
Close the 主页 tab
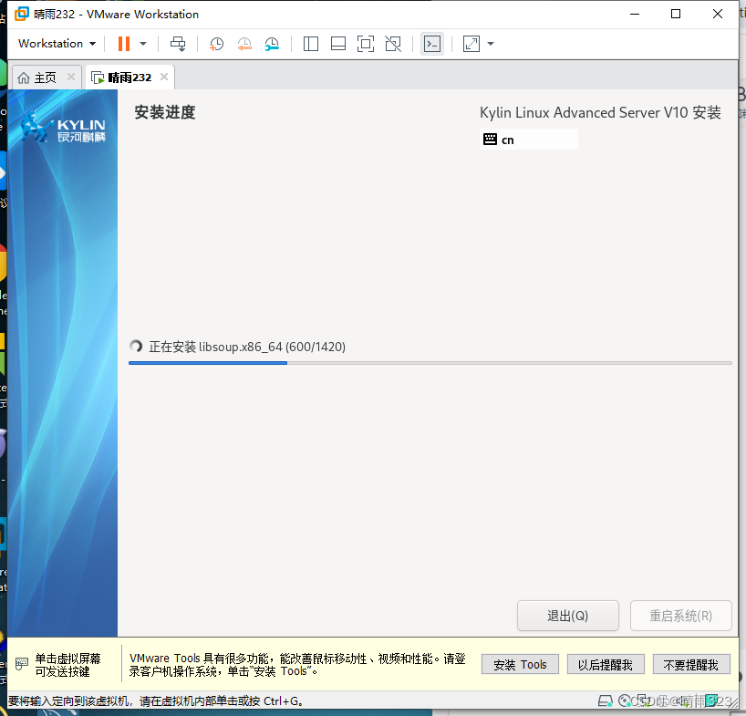pos(71,77)
